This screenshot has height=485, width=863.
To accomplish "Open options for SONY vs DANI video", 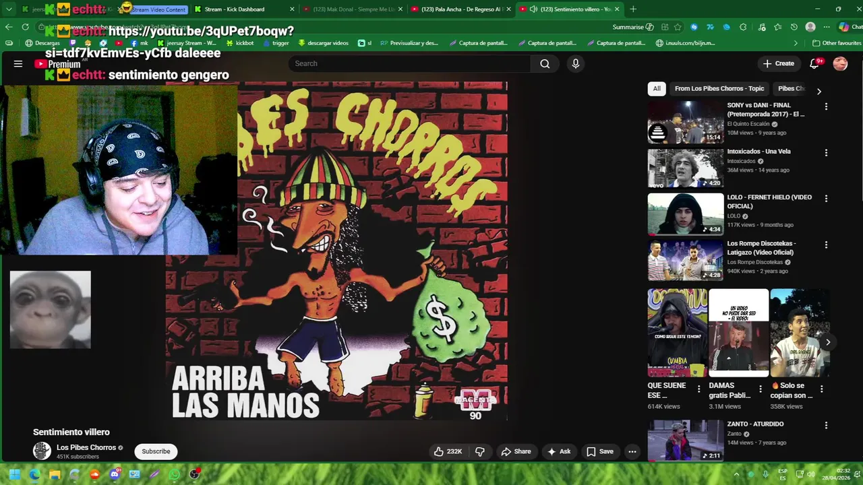I will click(826, 106).
